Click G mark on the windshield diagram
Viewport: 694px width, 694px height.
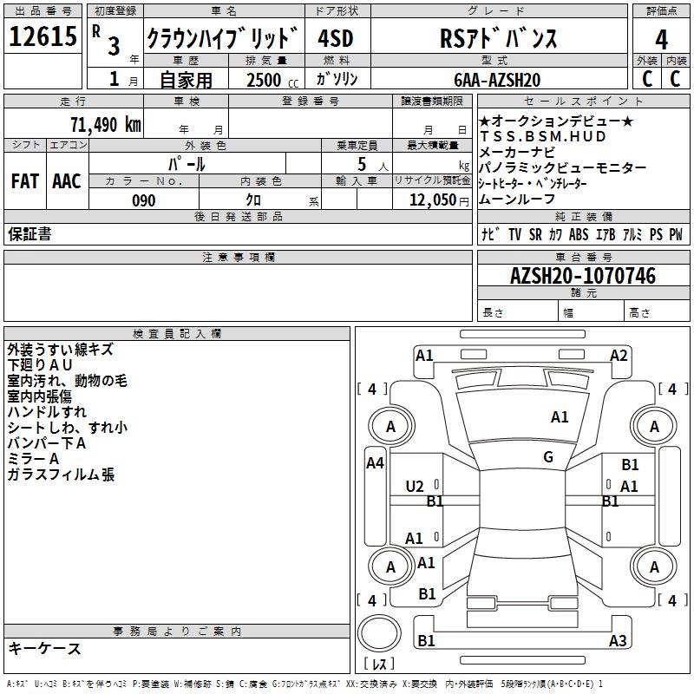point(548,457)
